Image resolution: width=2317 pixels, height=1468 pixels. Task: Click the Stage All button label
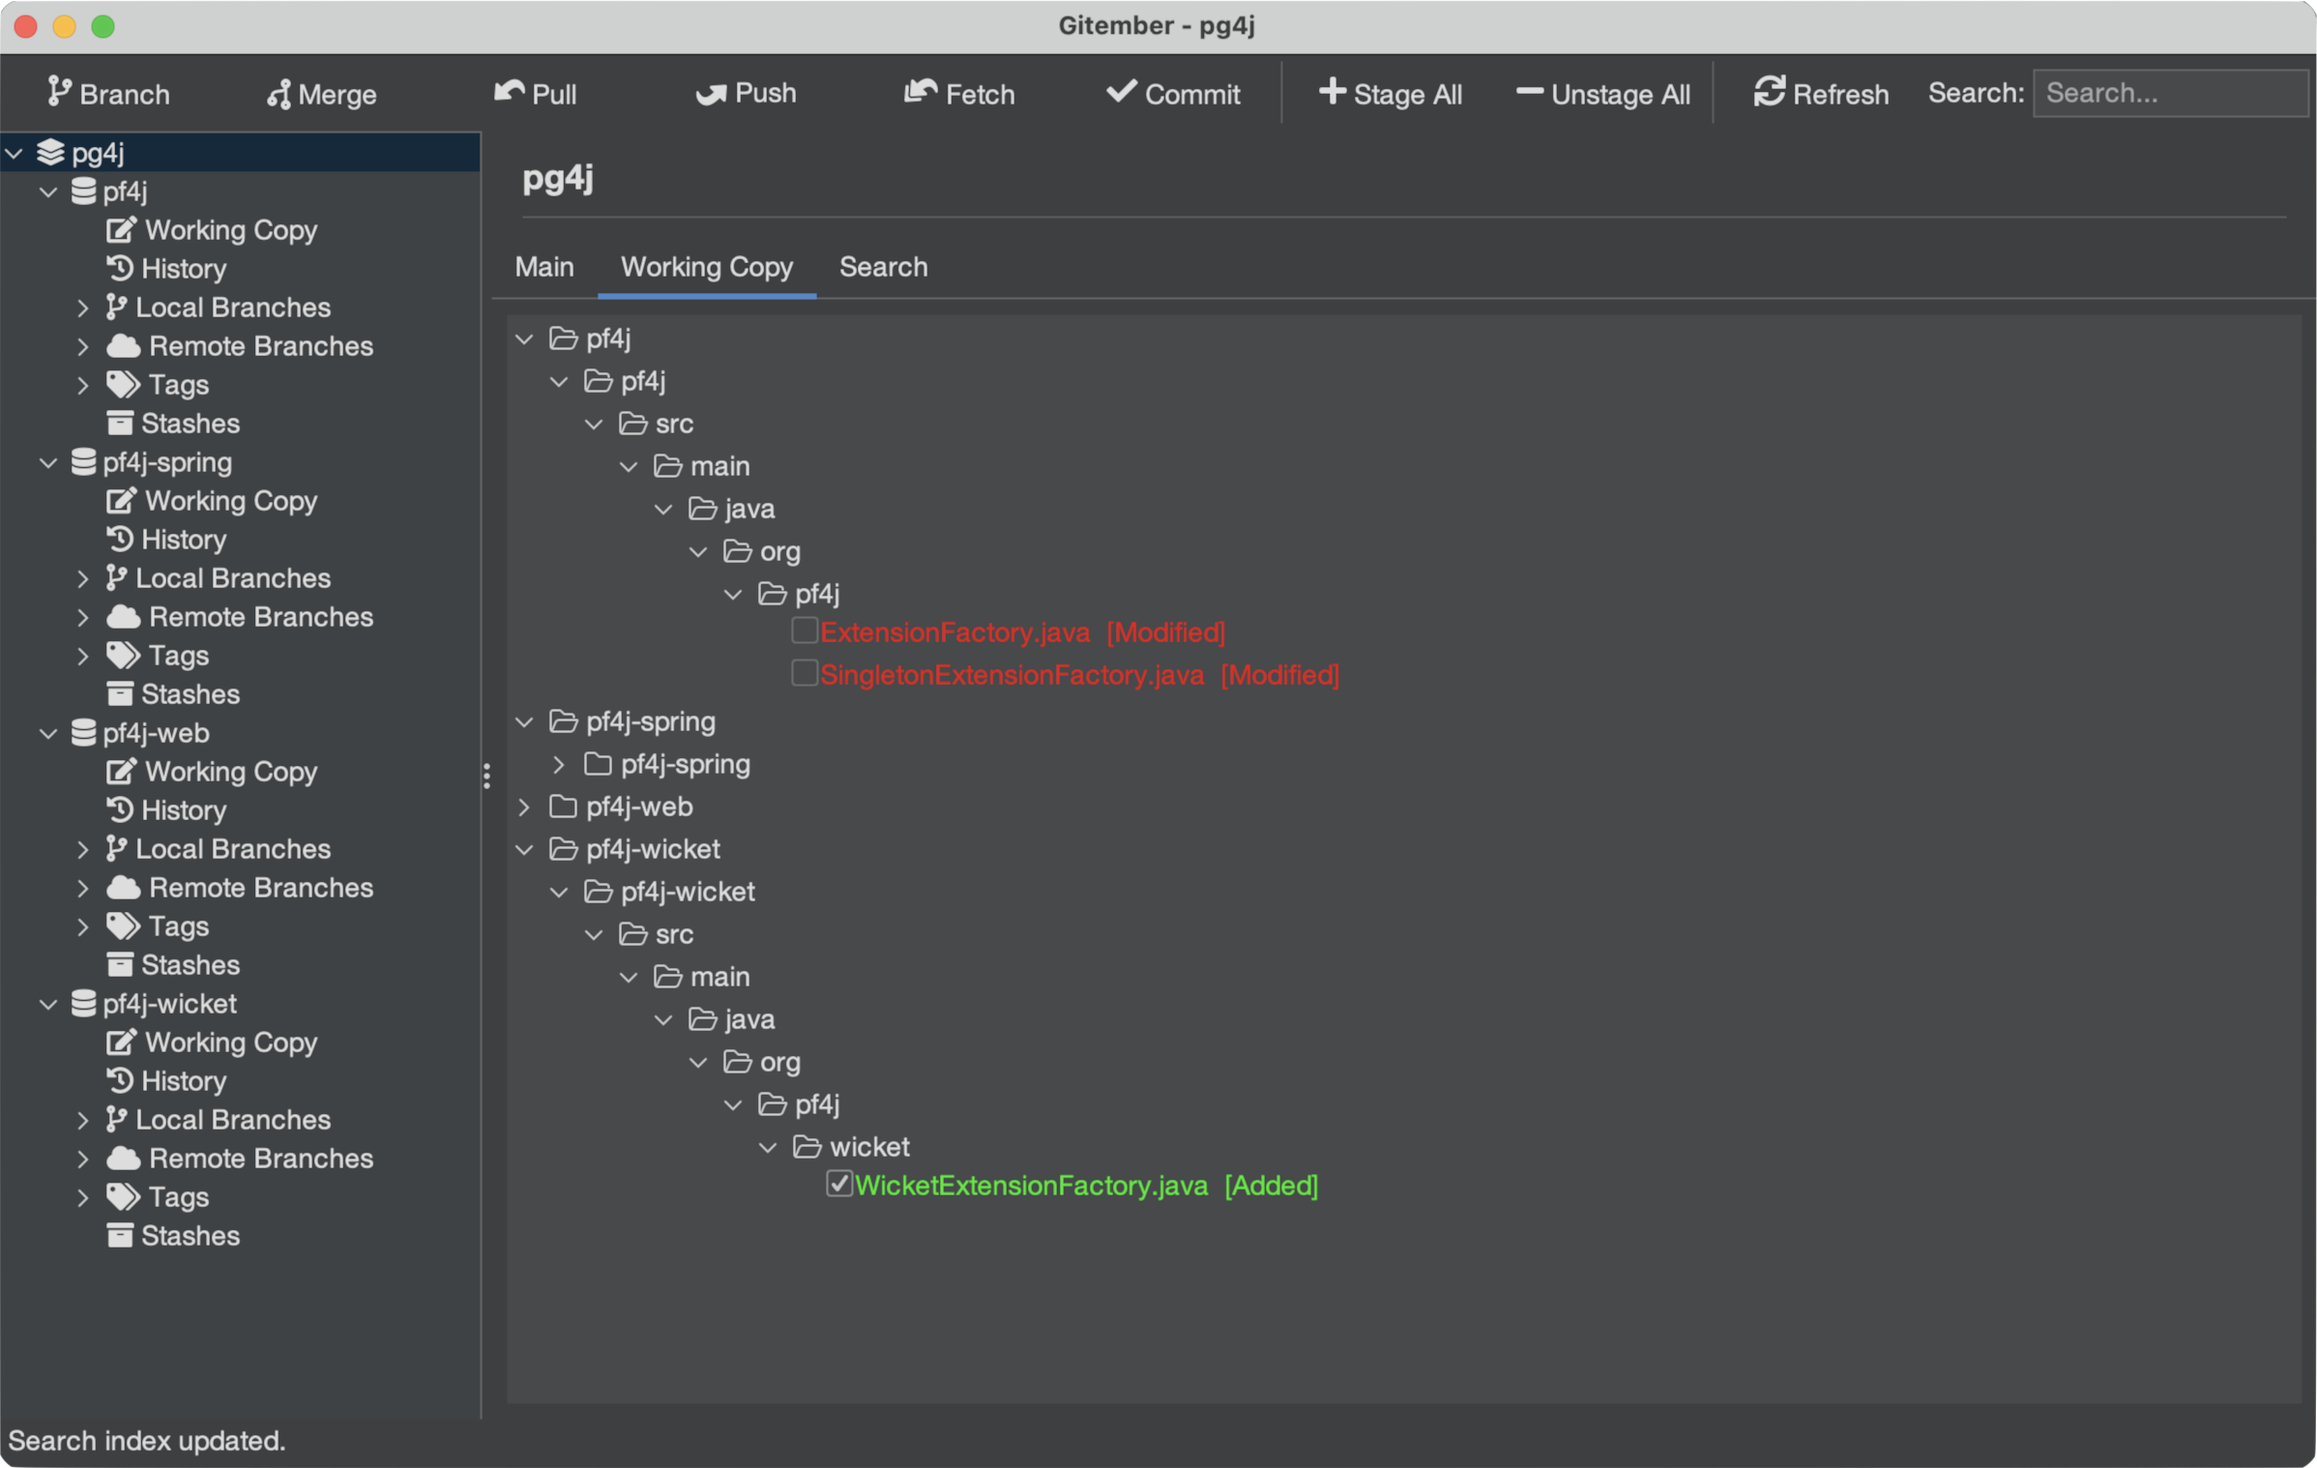(1408, 94)
